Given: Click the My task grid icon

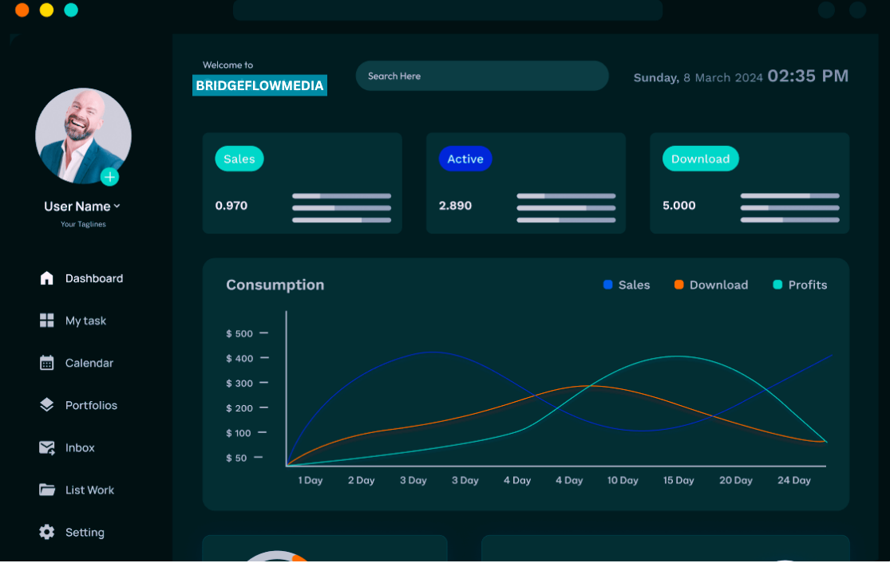Looking at the screenshot, I should [47, 321].
